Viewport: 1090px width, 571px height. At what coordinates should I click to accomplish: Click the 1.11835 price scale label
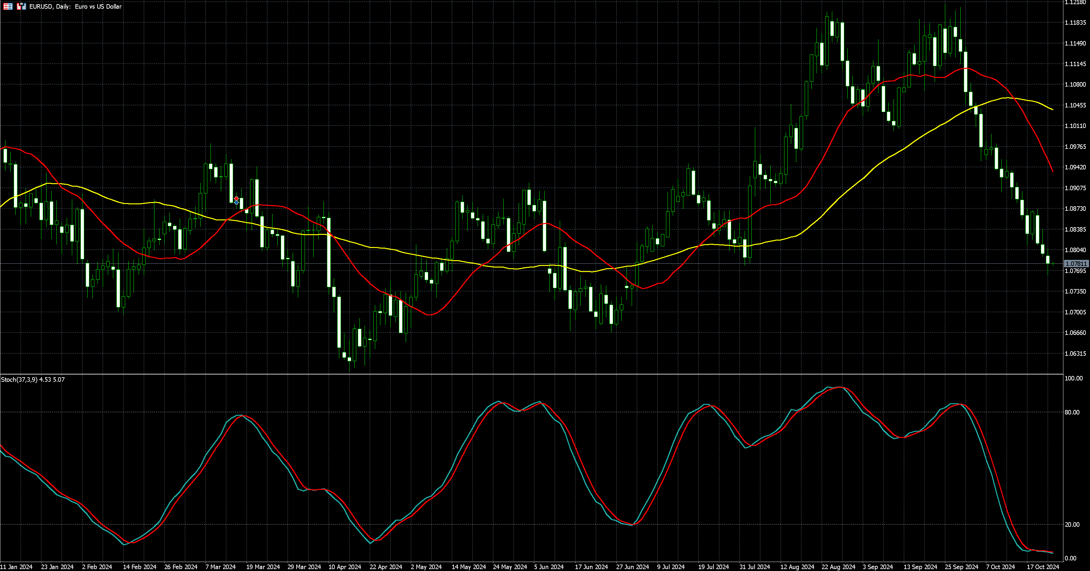pyautogui.click(x=1075, y=23)
